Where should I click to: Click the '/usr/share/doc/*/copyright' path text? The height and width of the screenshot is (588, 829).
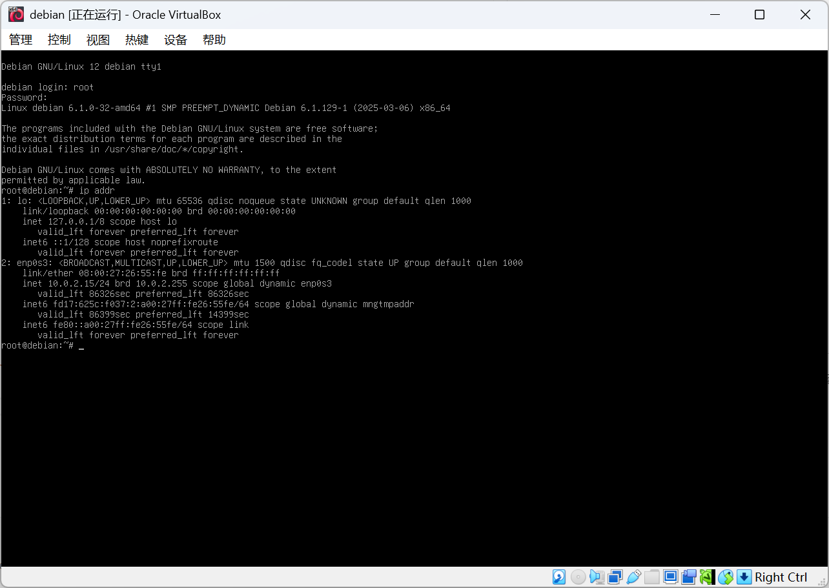pyautogui.click(x=172, y=149)
